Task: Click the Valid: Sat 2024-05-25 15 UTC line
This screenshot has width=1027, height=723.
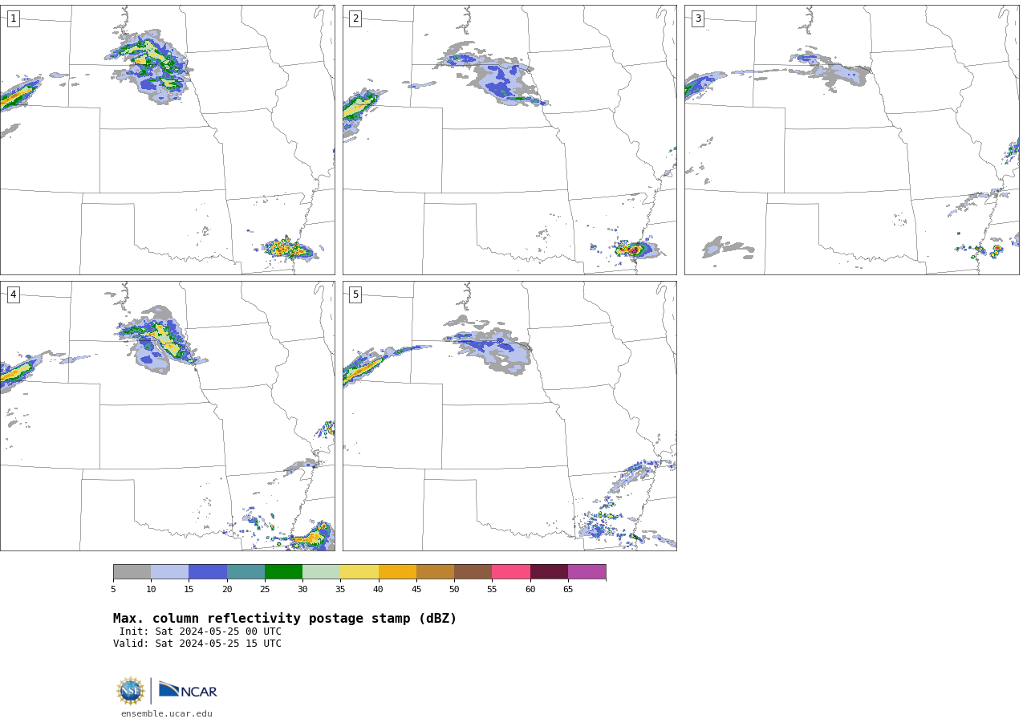Action: [197, 644]
